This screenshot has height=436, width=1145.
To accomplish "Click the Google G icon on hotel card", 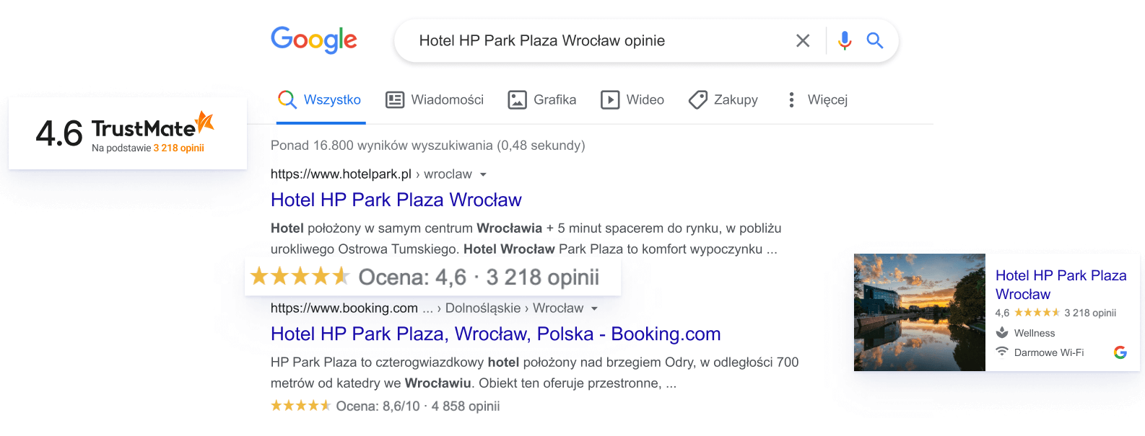I will point(1120,352).
